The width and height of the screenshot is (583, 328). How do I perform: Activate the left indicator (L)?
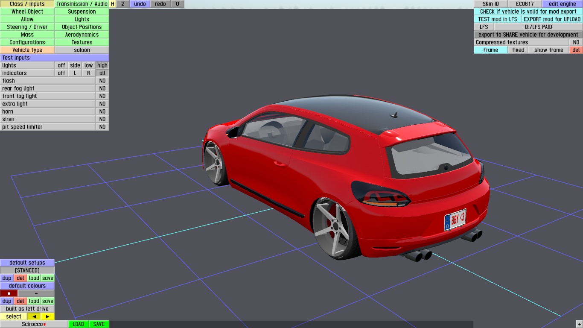click(x=75, y=73)
